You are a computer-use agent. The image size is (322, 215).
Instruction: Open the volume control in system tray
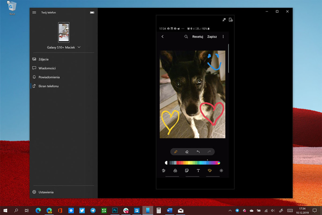tap(273, 210)
